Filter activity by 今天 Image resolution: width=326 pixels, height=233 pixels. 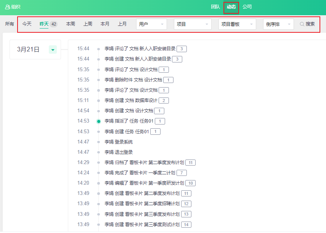click(27, 24)
